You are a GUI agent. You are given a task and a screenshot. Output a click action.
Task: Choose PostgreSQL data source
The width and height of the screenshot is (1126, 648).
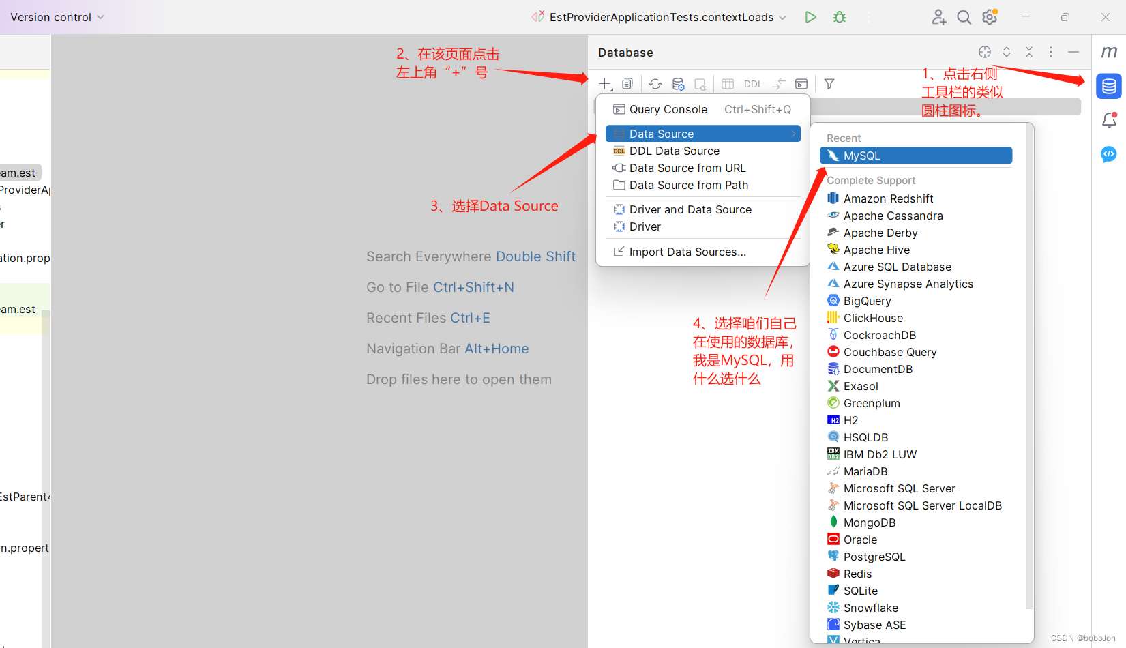[916, 557]
